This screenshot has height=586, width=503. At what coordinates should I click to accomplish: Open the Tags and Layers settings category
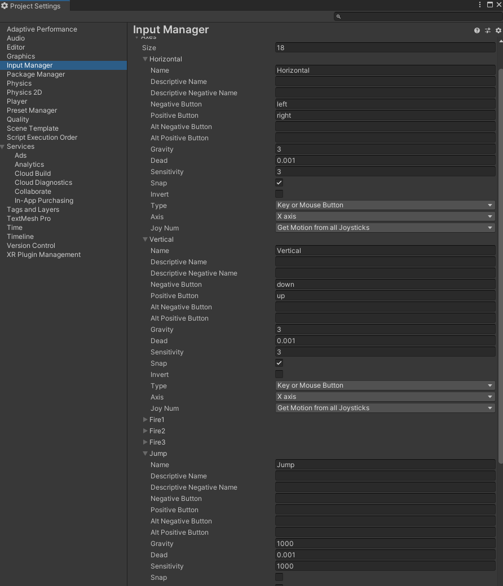point(33,210)
